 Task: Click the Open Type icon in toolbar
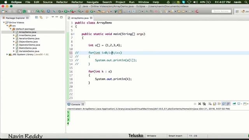point(99,11)
